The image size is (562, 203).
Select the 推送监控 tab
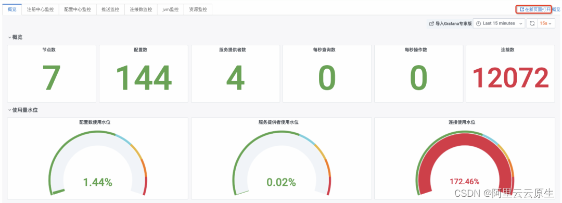(x=110, y=10)
